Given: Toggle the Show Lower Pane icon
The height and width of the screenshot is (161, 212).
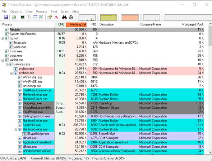Looking at the screenshot, I should point(35,17).
